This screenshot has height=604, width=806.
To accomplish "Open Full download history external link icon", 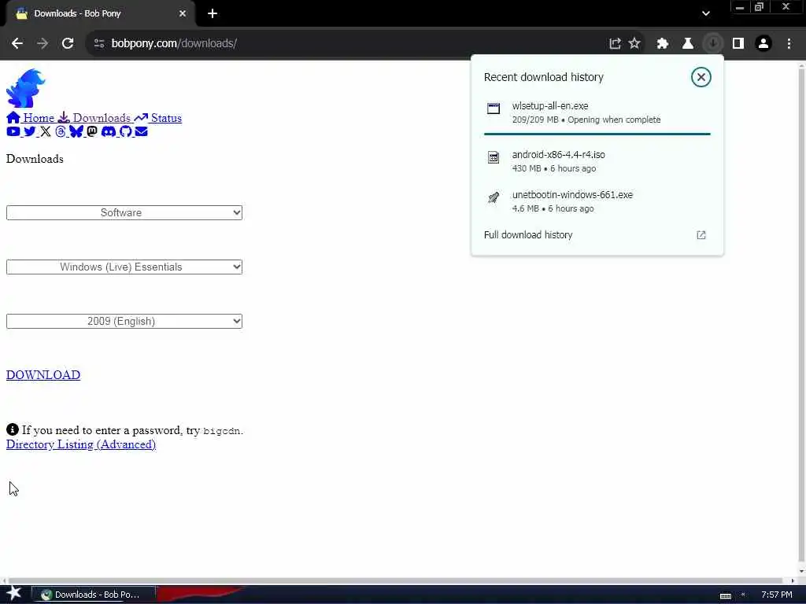I will (x=701, y=234).
